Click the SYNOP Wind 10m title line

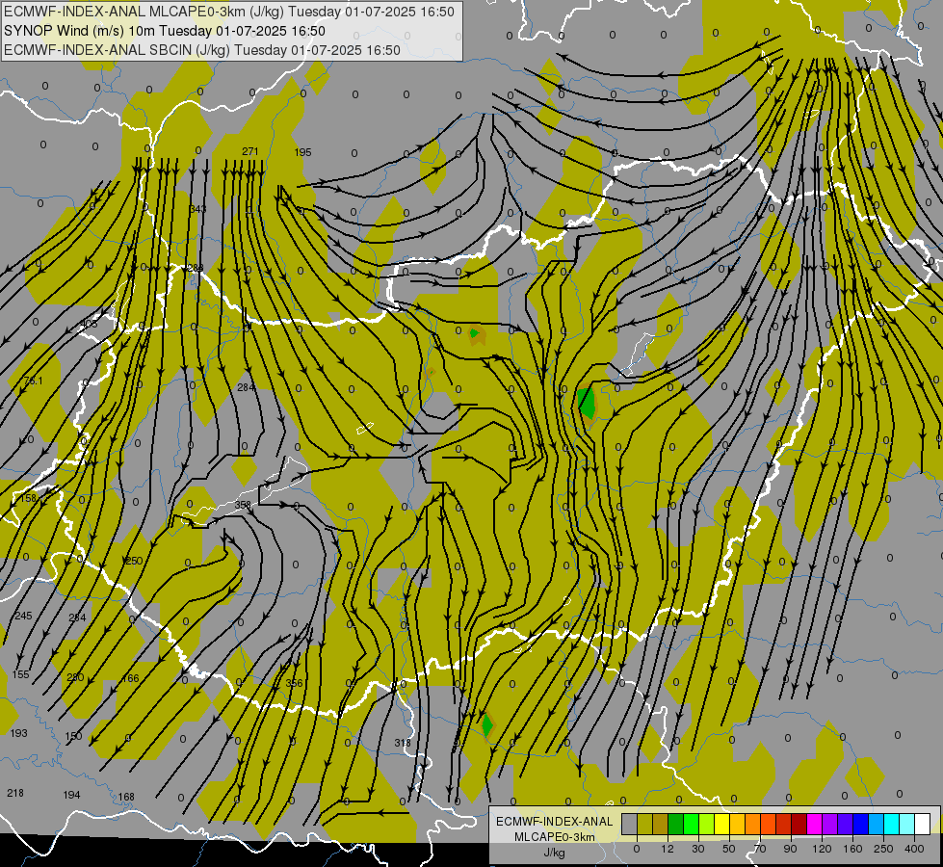pos(165,31)
